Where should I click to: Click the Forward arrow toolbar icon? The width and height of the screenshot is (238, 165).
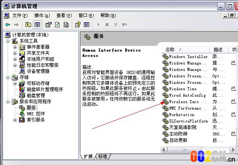point(16,25)
